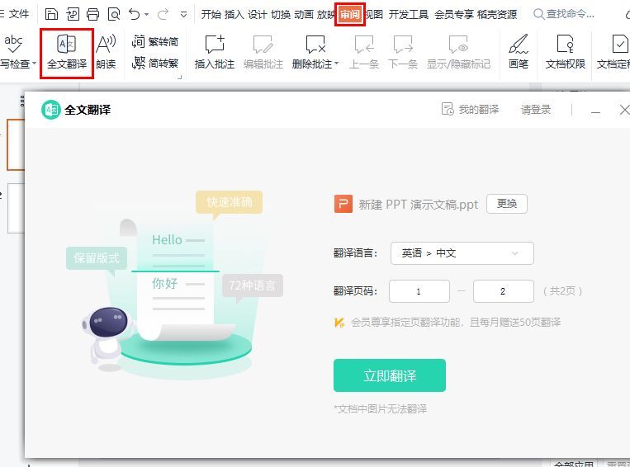Click 新建 PPT 演示文稿.ppt file name
This screenshot has width=630, height=467.
point(419,205)
